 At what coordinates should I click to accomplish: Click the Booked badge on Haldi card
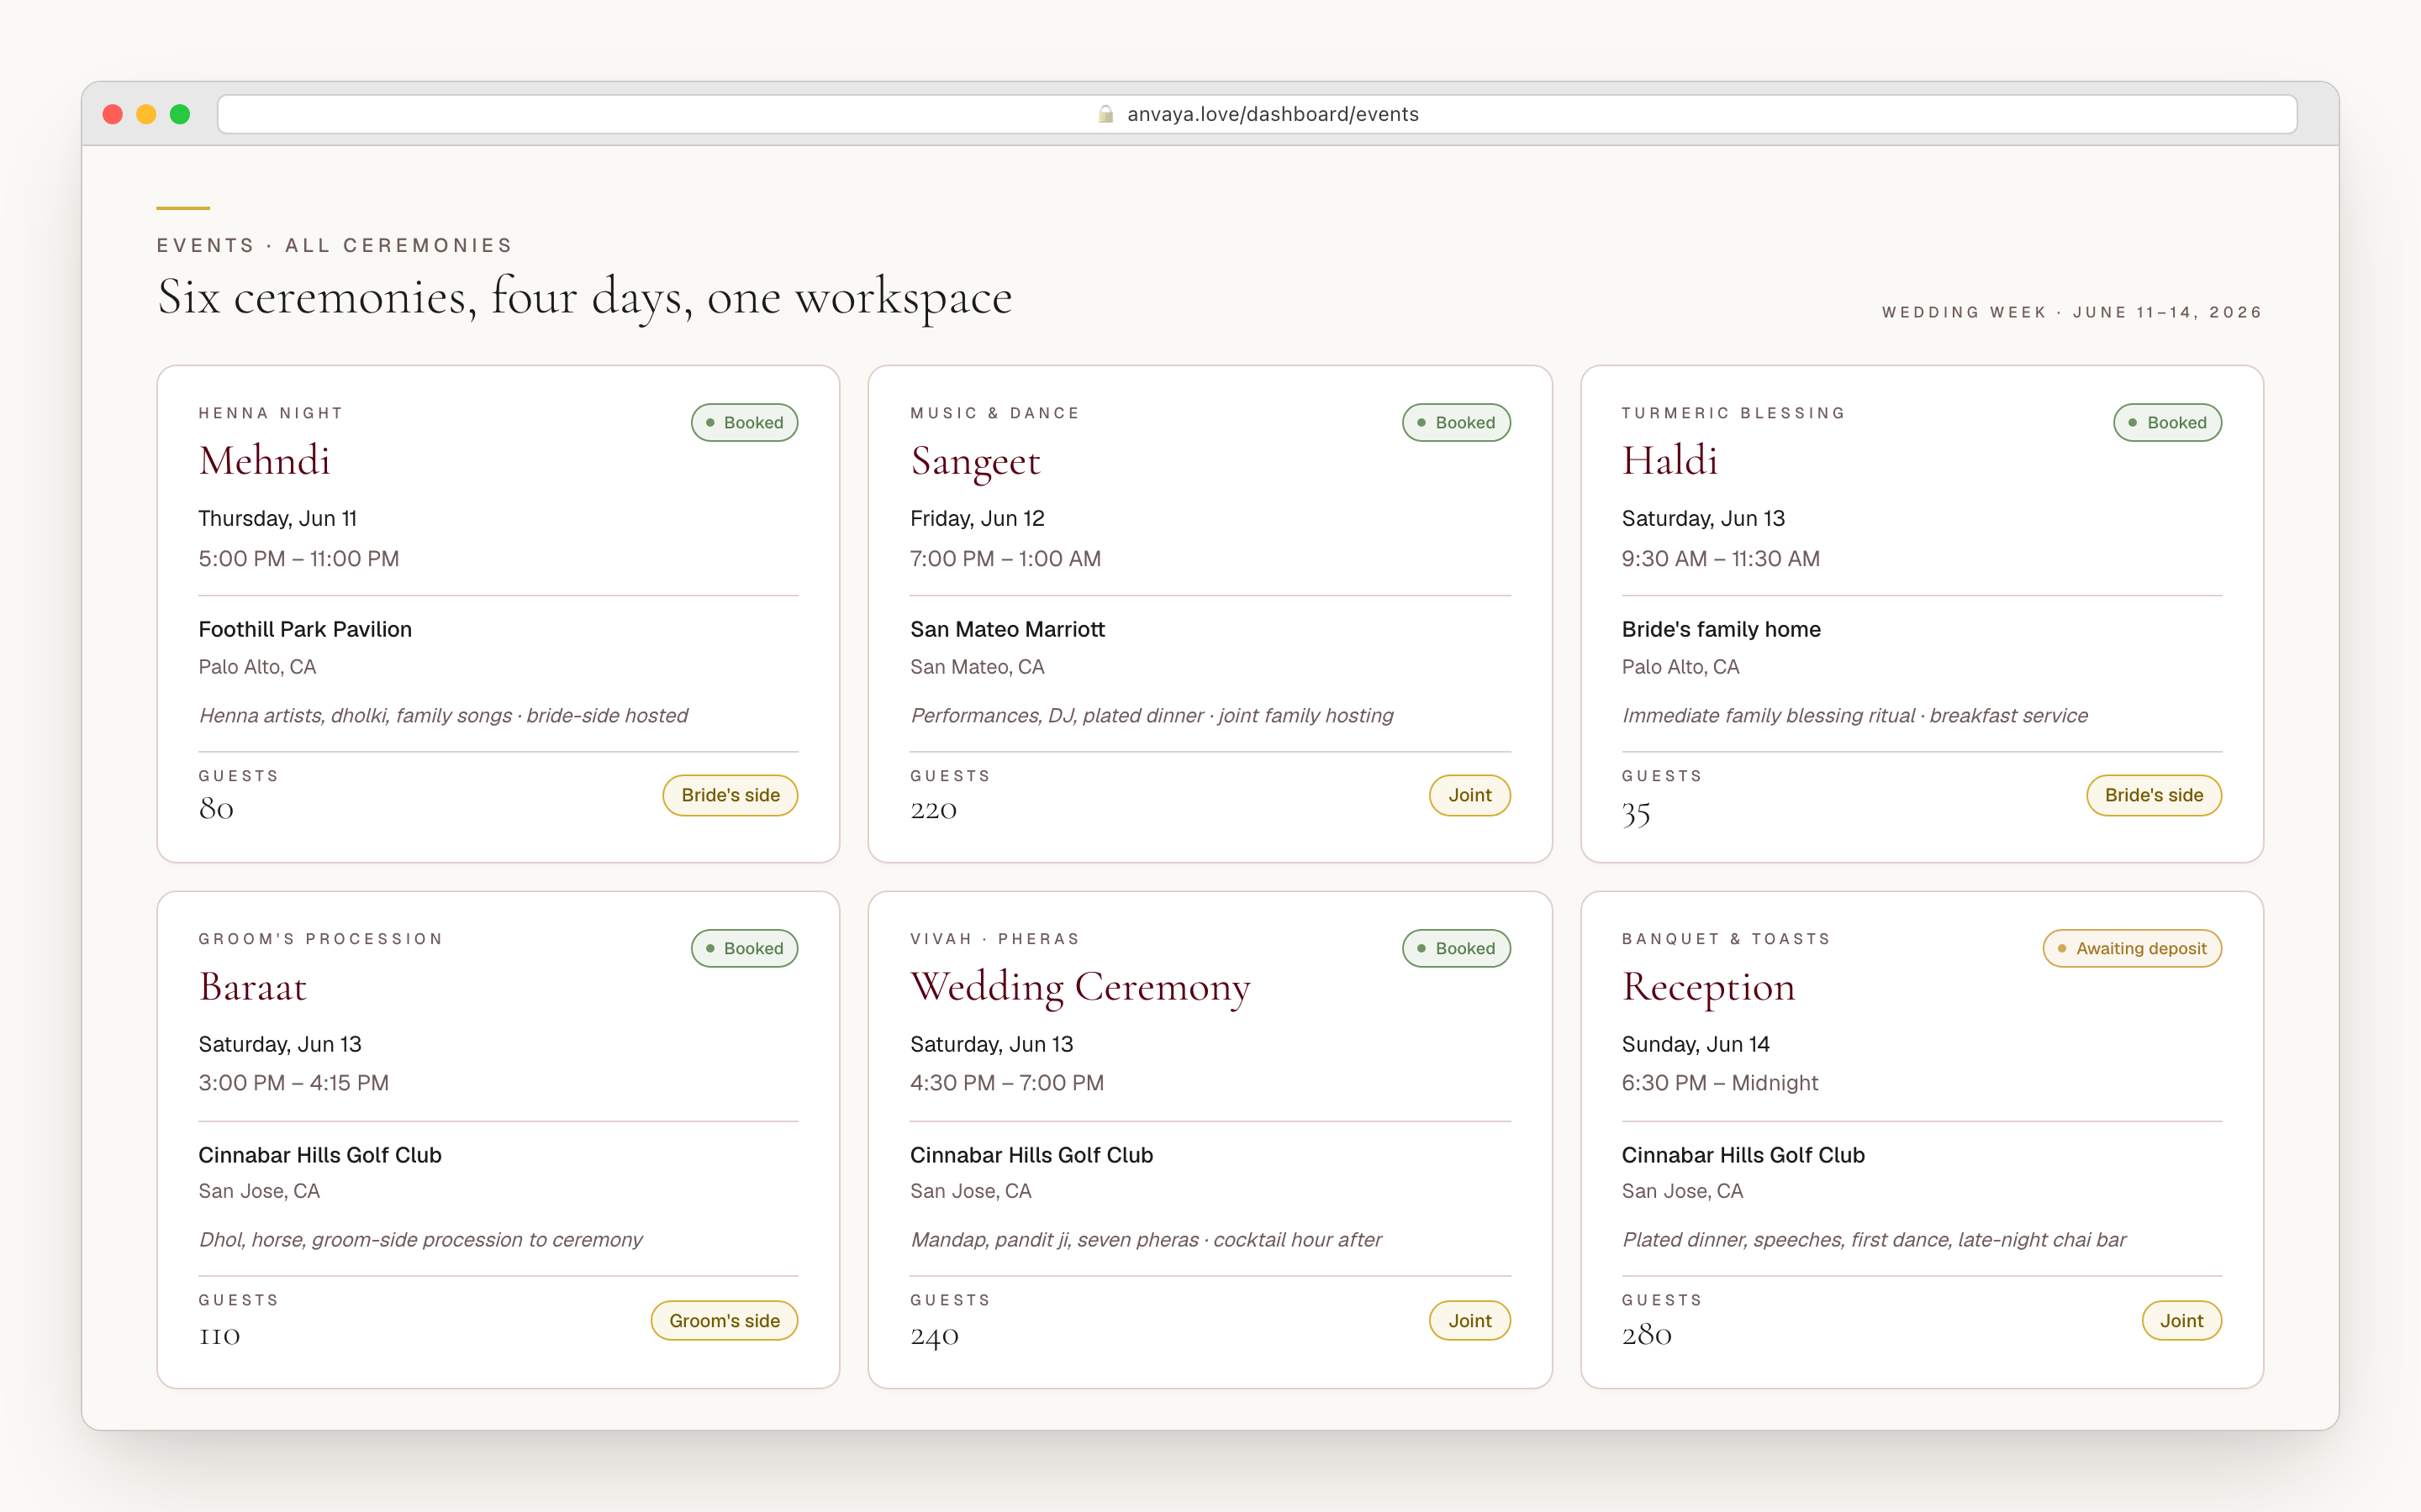click(x=2168, y=422)
